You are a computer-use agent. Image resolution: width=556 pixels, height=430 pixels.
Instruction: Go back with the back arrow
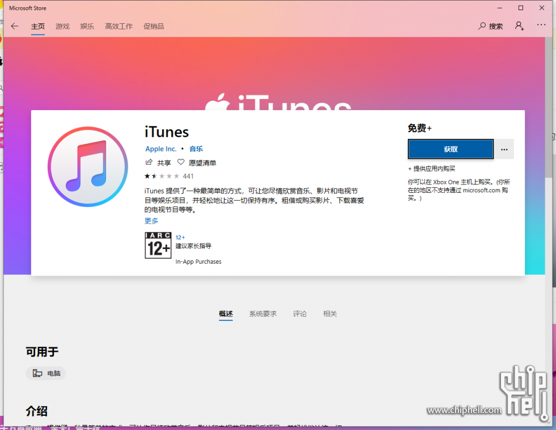pos(15,26)
